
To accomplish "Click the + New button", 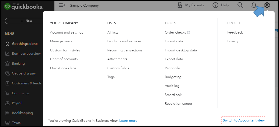I will pyautogui.click(x=25, y=21).
